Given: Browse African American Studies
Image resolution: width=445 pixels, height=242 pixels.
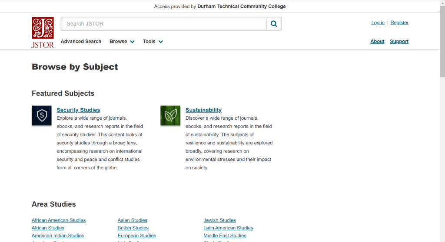Looking at the screenshot, I should pos(59,220).
